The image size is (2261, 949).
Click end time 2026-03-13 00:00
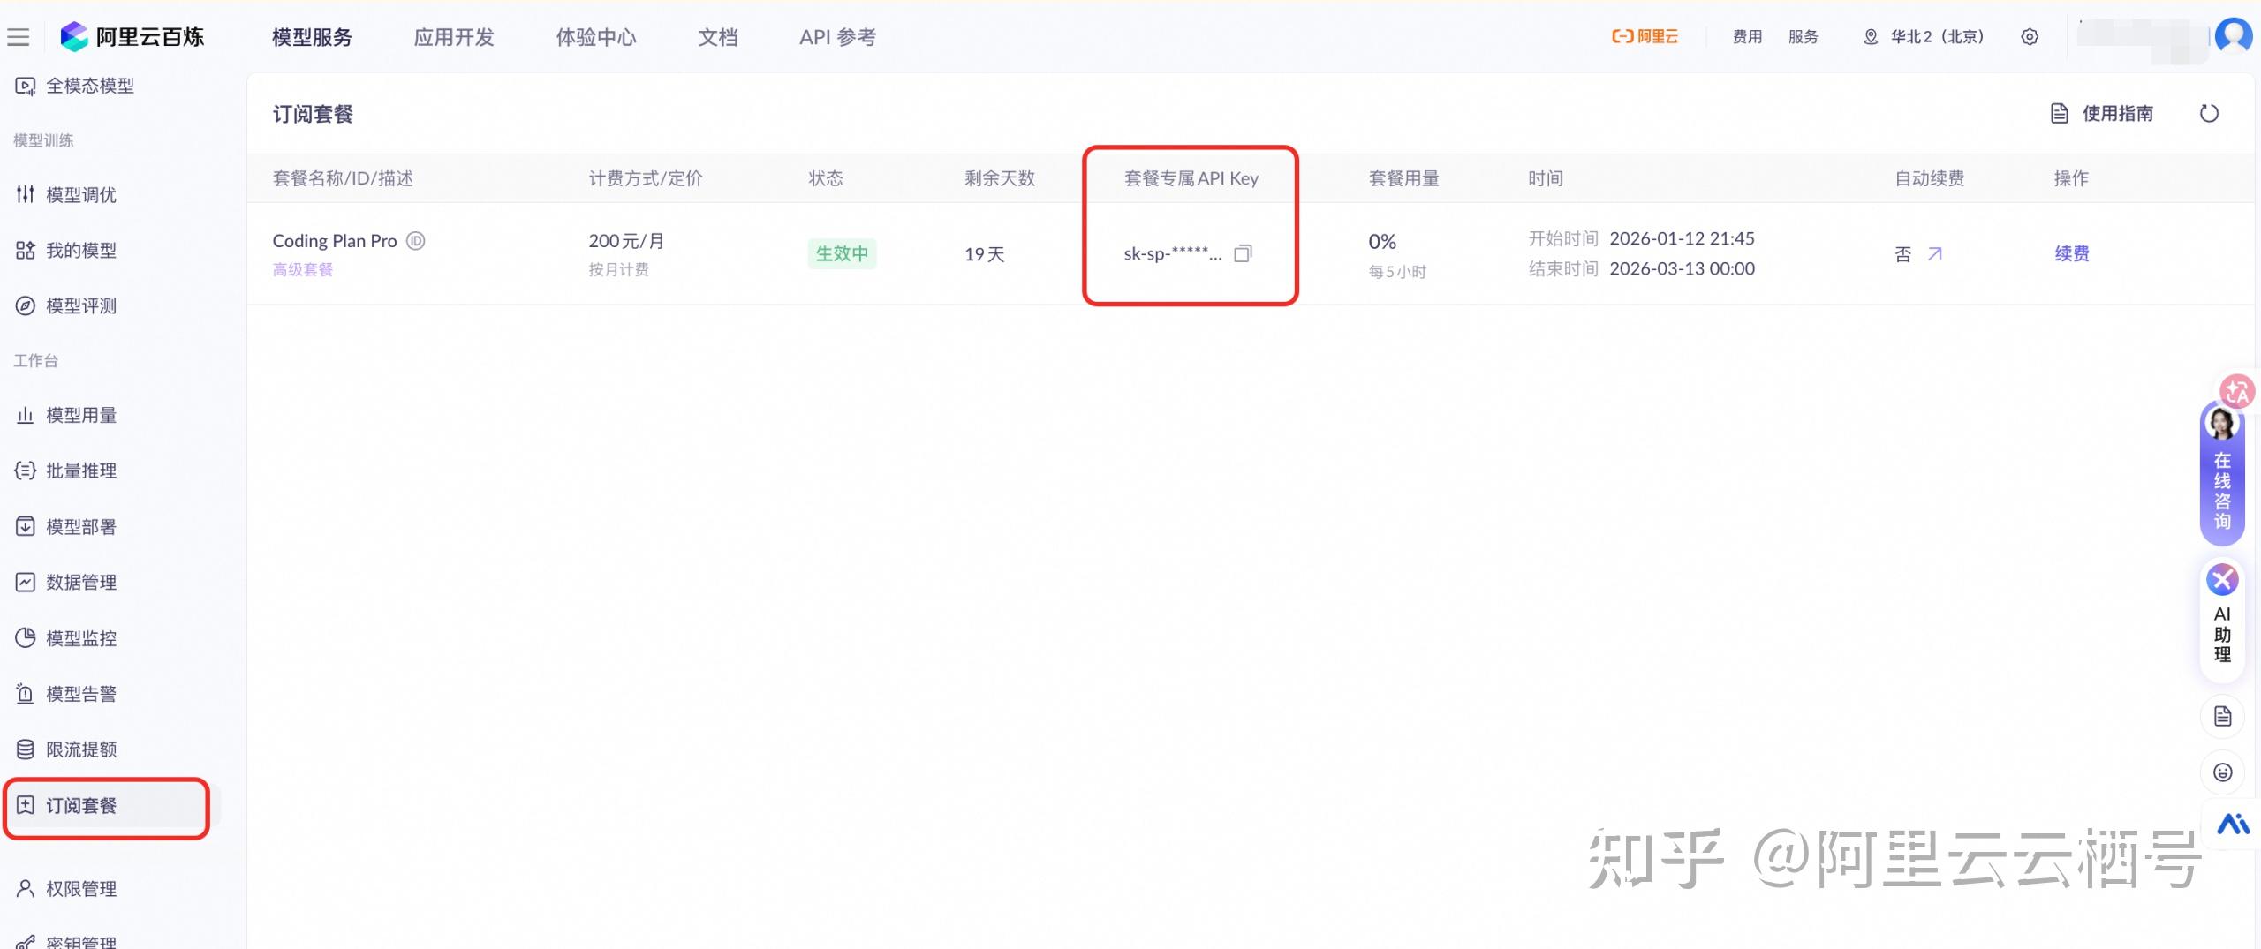tap(1682, 268)
